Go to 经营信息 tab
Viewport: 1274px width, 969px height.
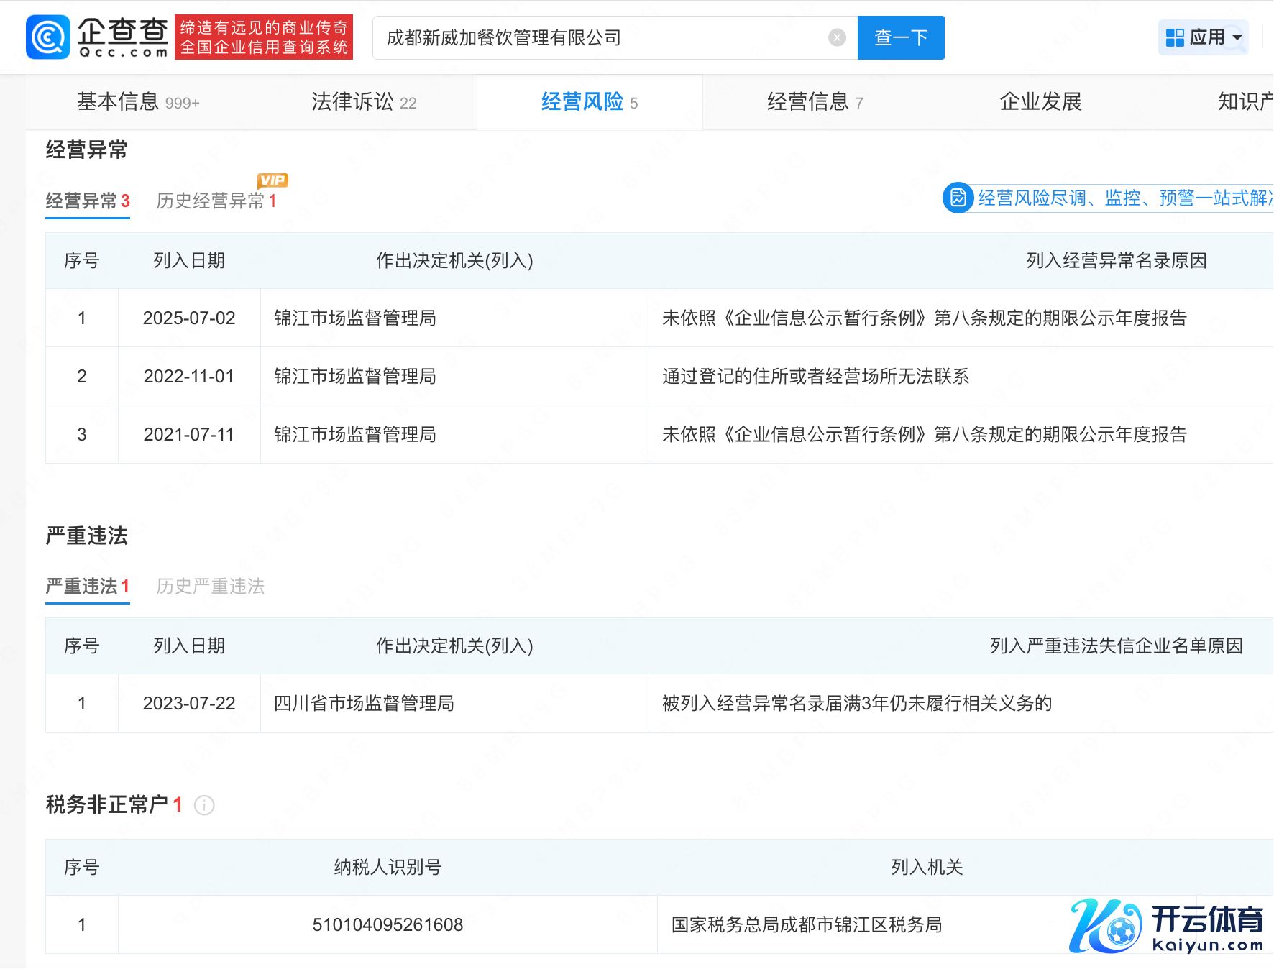coord(815,102)
